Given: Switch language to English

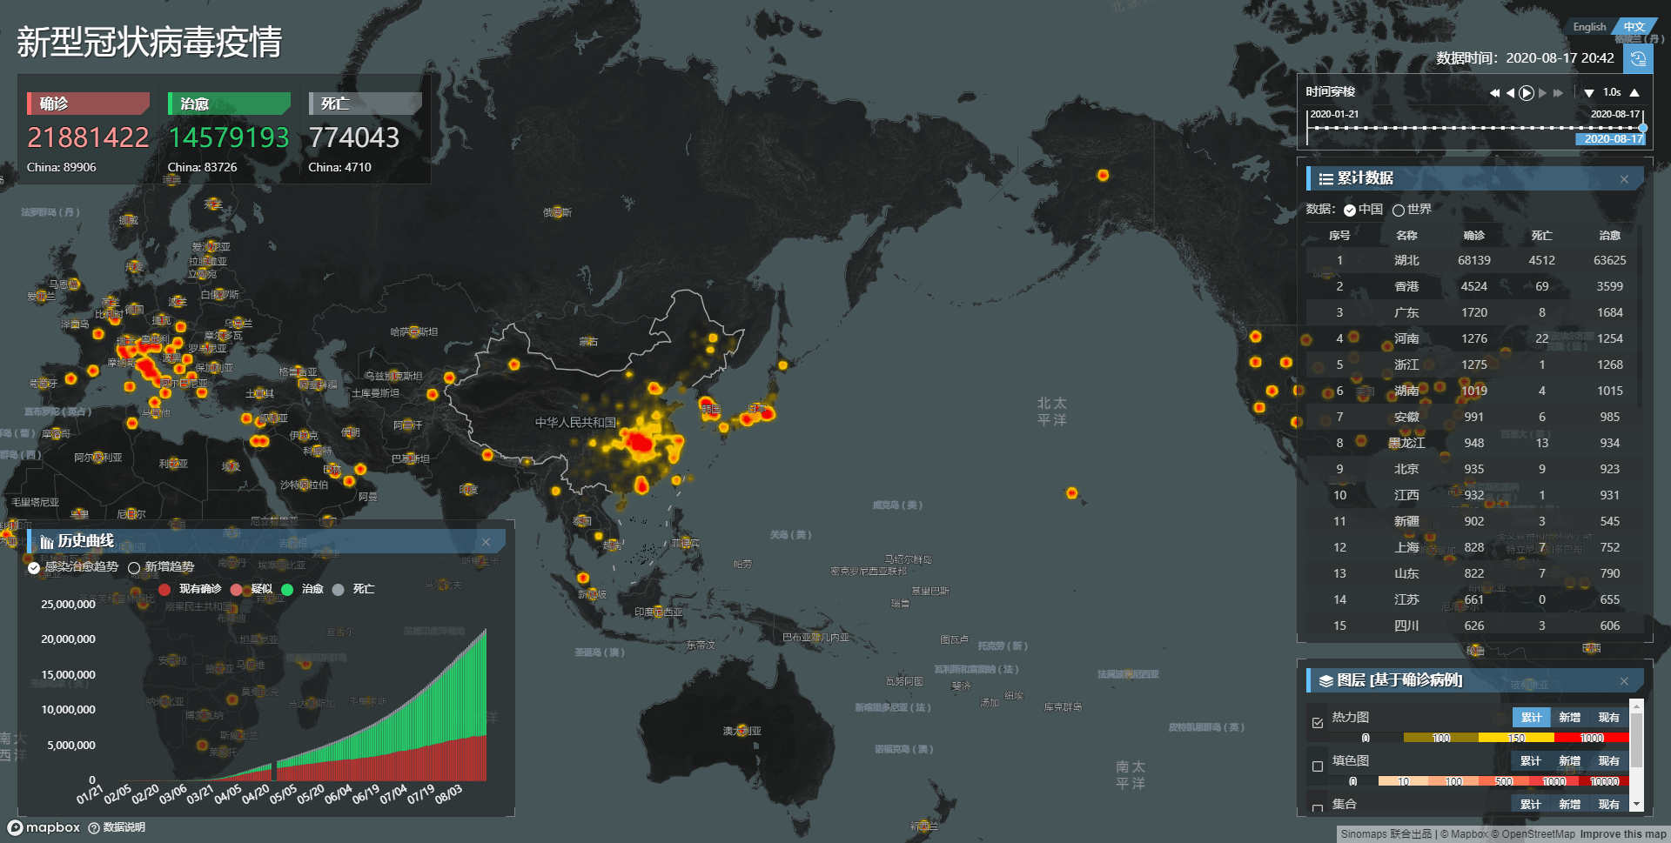Looking at the screenshot, I should (1589, 27).
